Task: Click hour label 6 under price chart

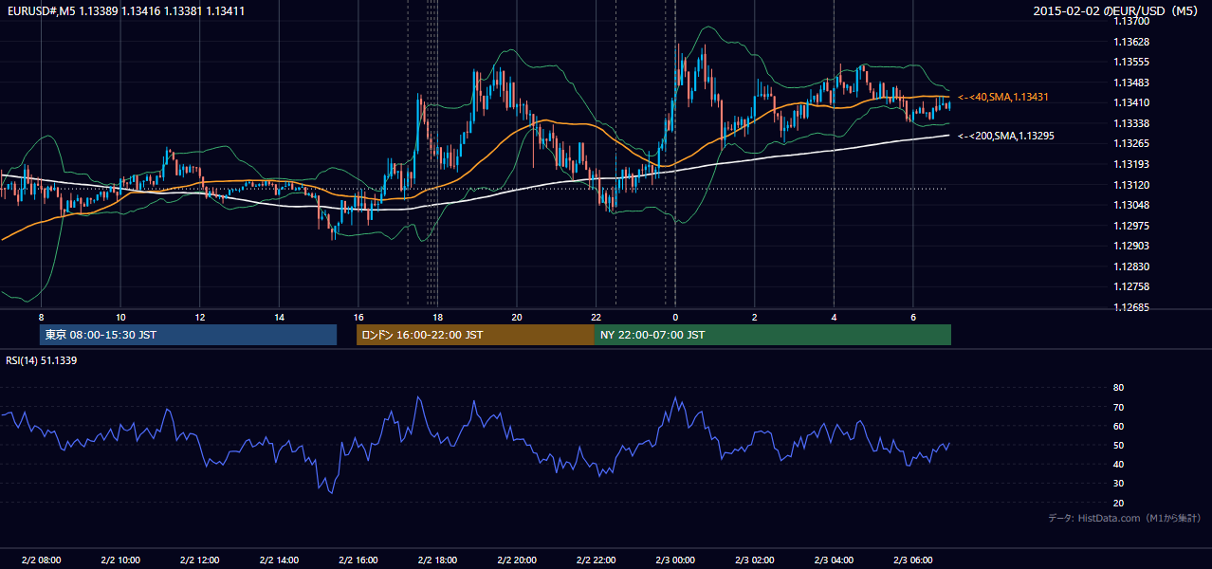Action: pos(912,317)
